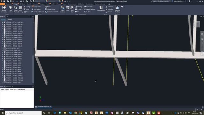The width and height of the screenshot is (204, 115).
Task: Select the Clevis Pin tool
Action: coord(11,9)
